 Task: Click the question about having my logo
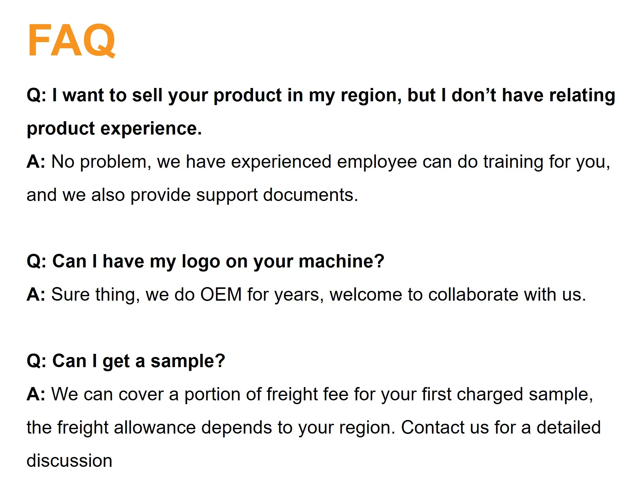(205, 261)
